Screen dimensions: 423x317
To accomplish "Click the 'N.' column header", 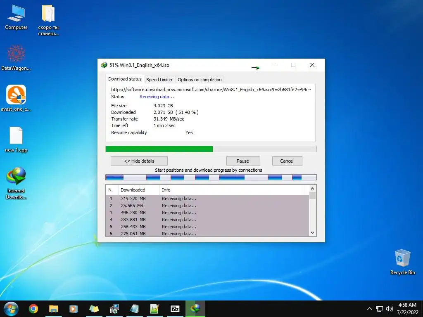I will point(112,190).
